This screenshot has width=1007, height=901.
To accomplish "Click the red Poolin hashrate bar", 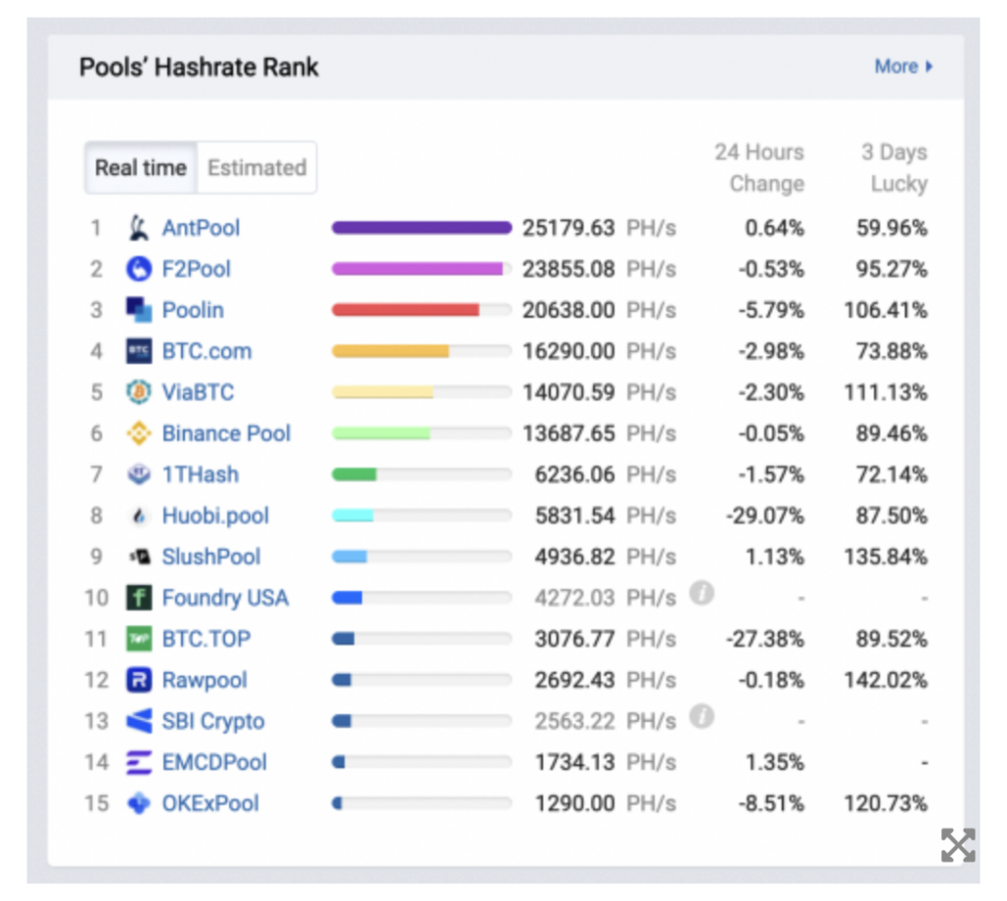I will [x=405, y=310].
